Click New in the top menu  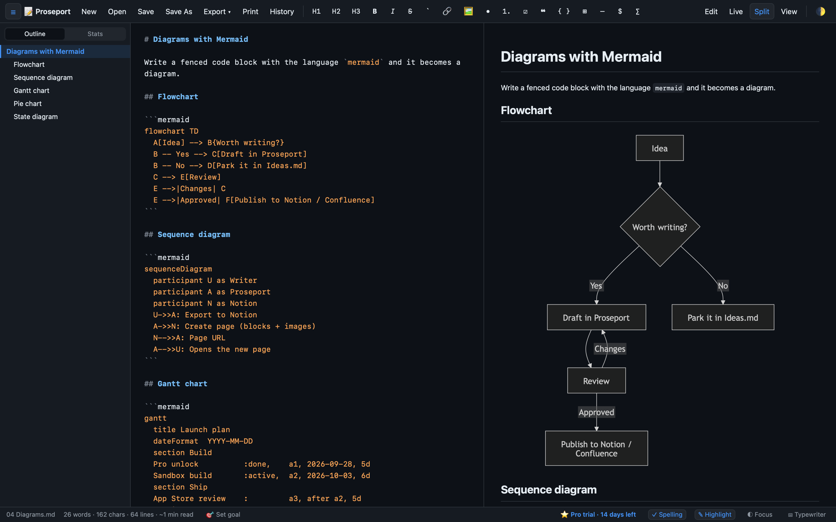89,12
